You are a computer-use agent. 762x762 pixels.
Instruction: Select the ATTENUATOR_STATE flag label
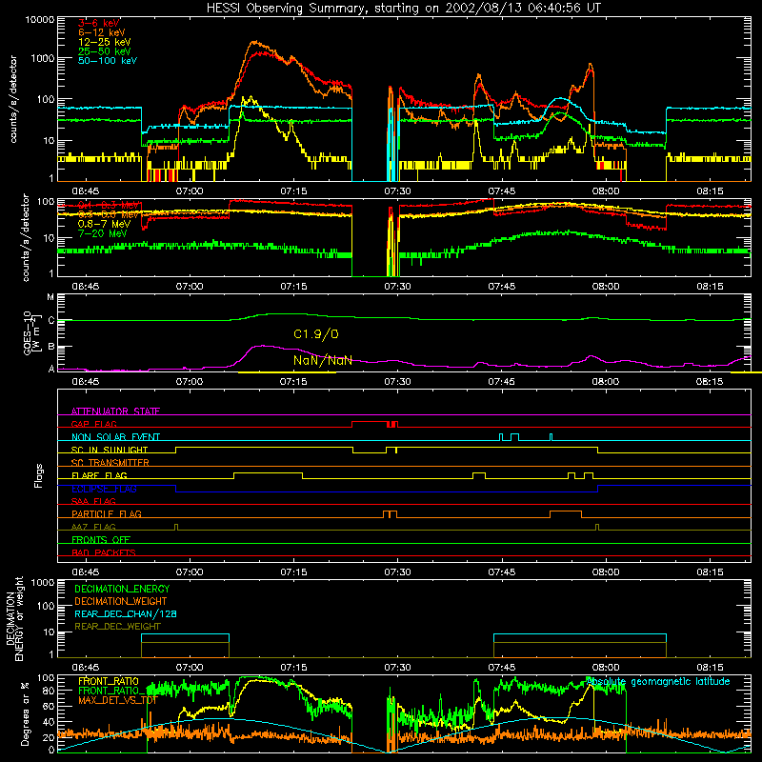coord(115,411)
